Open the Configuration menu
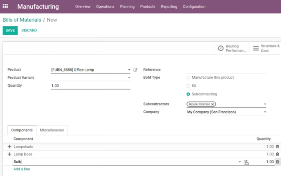 (194, 6)
